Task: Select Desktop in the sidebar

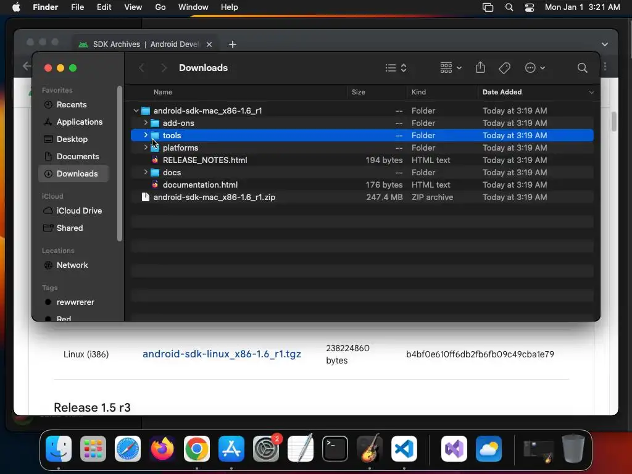Action: 73,139
